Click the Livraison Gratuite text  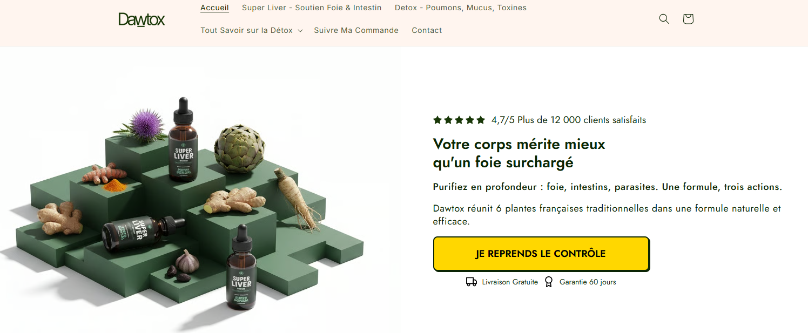tap(510, 282)
